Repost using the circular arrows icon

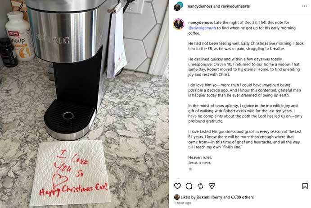pyautogui.click(x=200, y=186)
